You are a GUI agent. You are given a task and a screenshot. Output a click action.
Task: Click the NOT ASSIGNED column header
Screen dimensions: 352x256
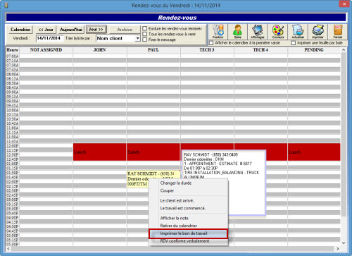[x=46, y=50]
